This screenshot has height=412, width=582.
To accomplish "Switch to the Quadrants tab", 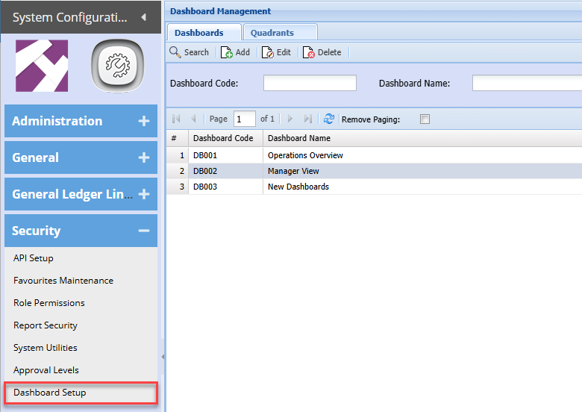I will tap(272, 33).
